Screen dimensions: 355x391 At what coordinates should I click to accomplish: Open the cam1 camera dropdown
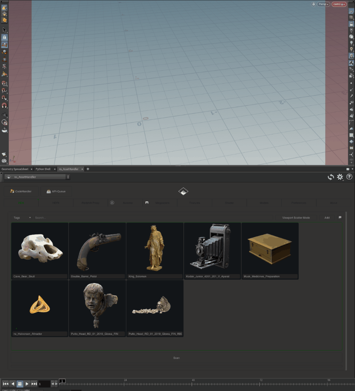339,4
